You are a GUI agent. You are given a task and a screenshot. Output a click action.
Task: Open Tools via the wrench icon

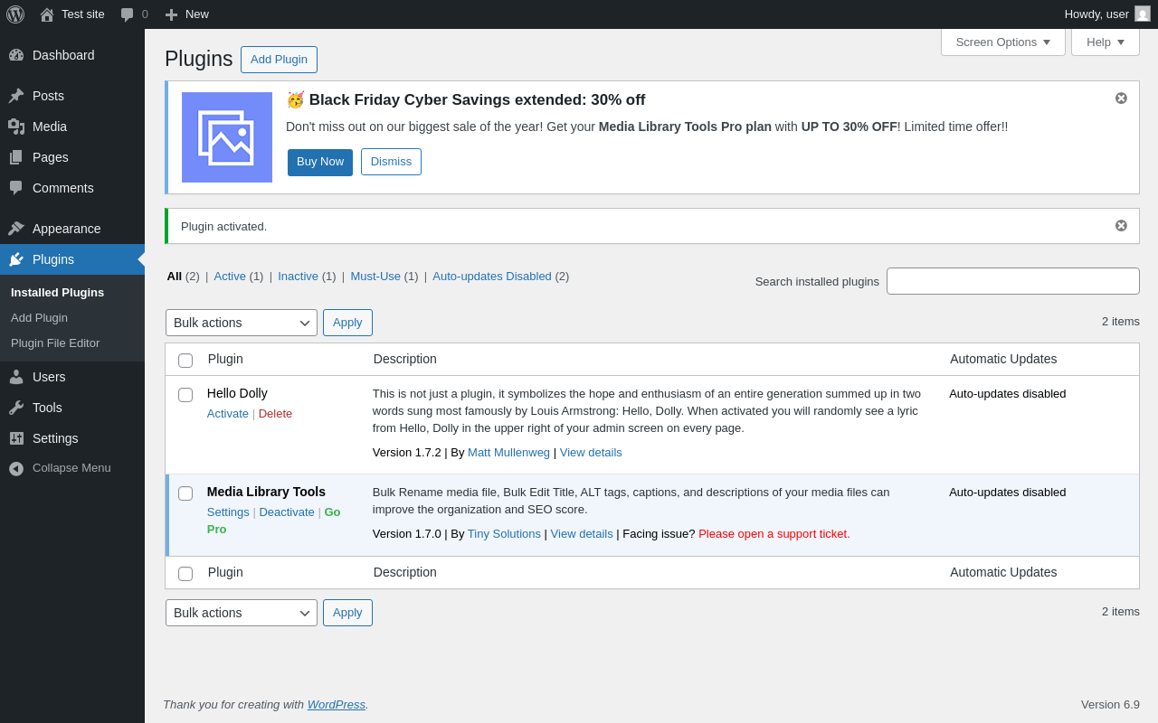tap(16, 408)
